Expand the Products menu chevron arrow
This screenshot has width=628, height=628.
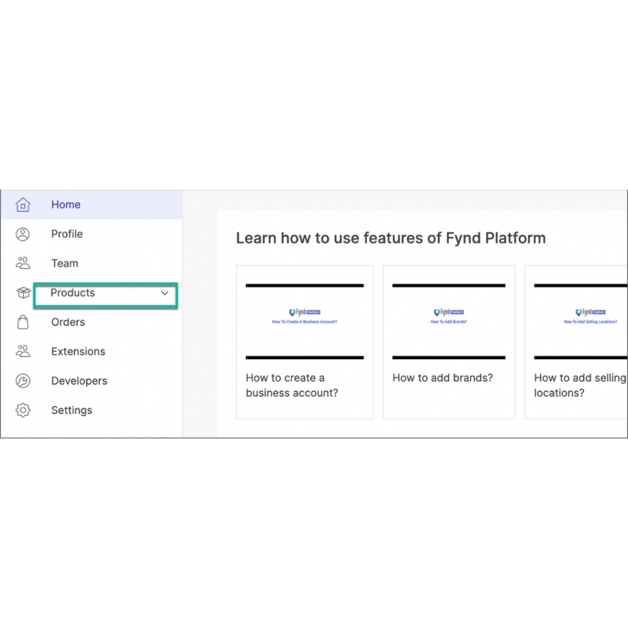point(164,293)
